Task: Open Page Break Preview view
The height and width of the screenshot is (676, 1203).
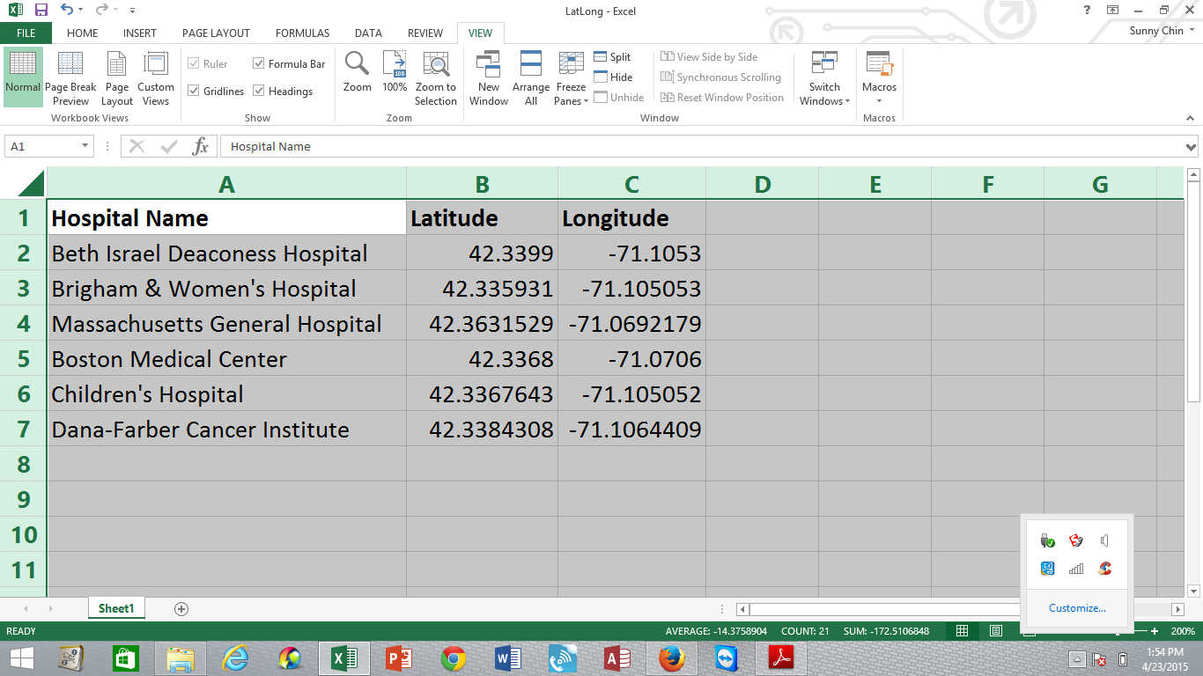Action: tap(70, 77)
